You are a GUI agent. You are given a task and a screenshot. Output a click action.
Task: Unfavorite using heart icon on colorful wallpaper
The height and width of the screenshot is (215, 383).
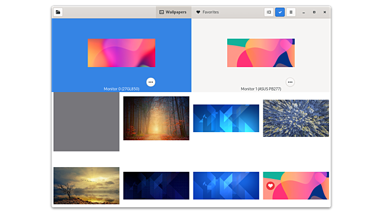pyautogui.click(x=270, y=186)
